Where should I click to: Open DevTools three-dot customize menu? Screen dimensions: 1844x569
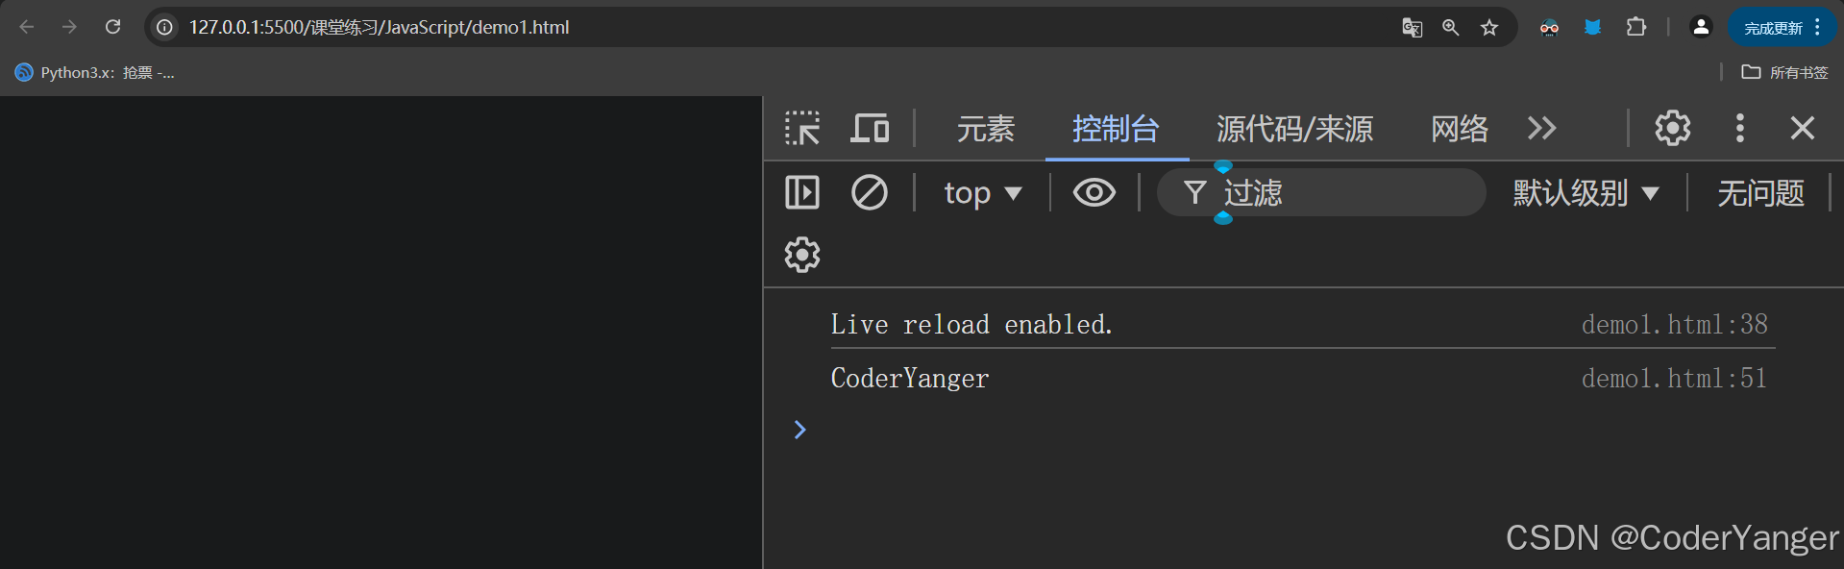point(1740,128)
